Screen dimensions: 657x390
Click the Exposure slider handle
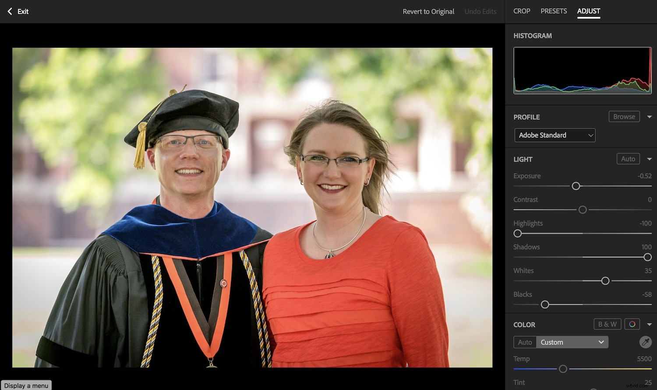pos(576,186)
